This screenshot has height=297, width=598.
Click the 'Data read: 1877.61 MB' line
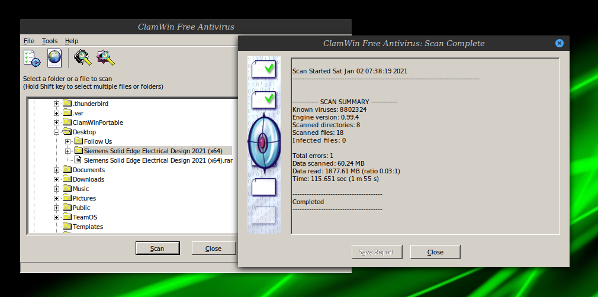pos(346,171)
